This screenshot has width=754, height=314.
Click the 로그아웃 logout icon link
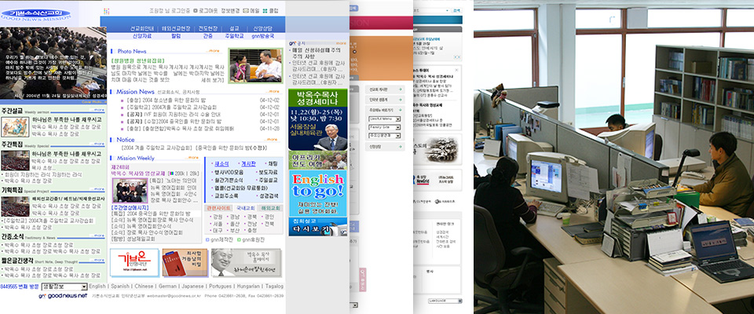[205, 10]
